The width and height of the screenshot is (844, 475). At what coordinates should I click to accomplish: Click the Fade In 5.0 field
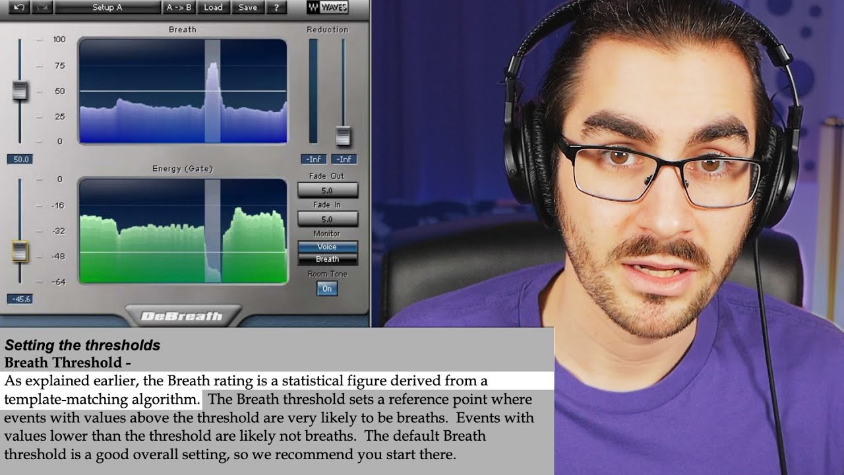(x=328, y=218)
